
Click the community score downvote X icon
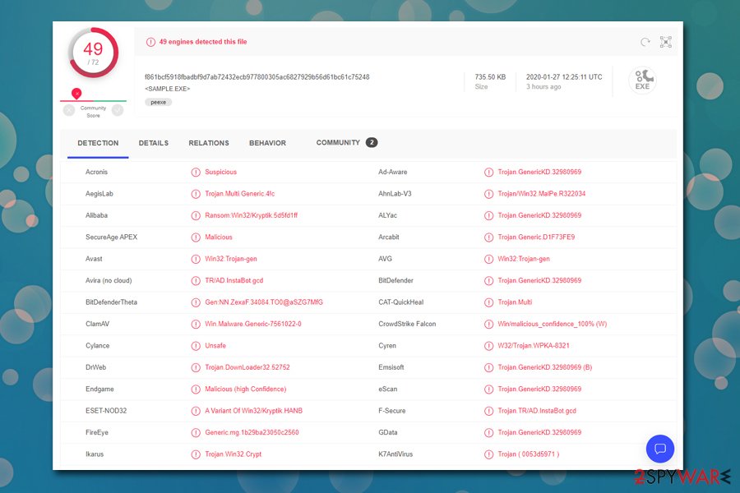(69, 110)
